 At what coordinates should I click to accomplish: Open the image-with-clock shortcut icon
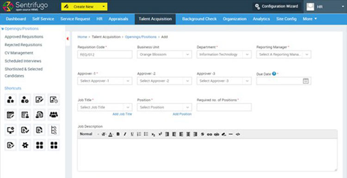click(x=54, y=100)
